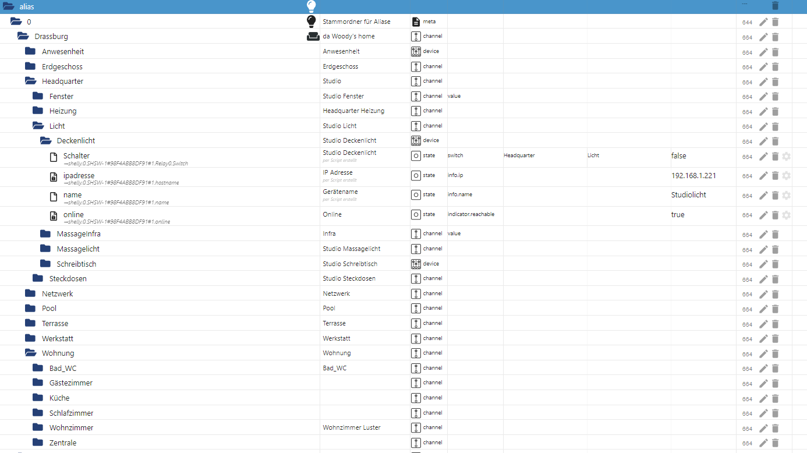Collapse the alias root folder
Viewport: 807px width, 453px height.
[x=8, y=6]
